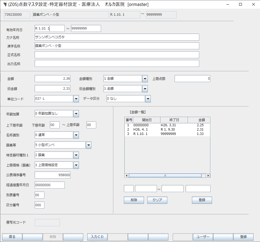260x242 pixels.
Task: Minimize the window
Action: tap(228, 4)
